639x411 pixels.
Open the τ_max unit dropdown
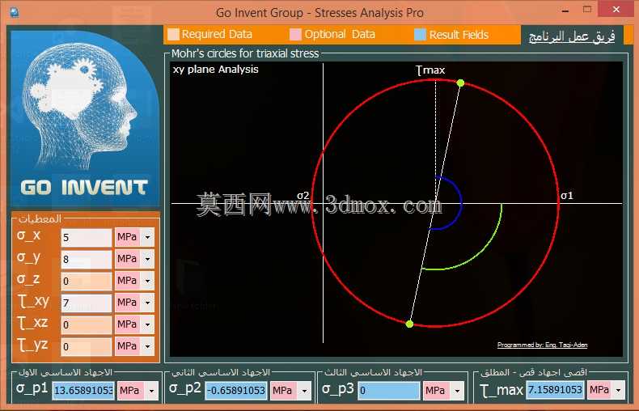click(618, 390)
